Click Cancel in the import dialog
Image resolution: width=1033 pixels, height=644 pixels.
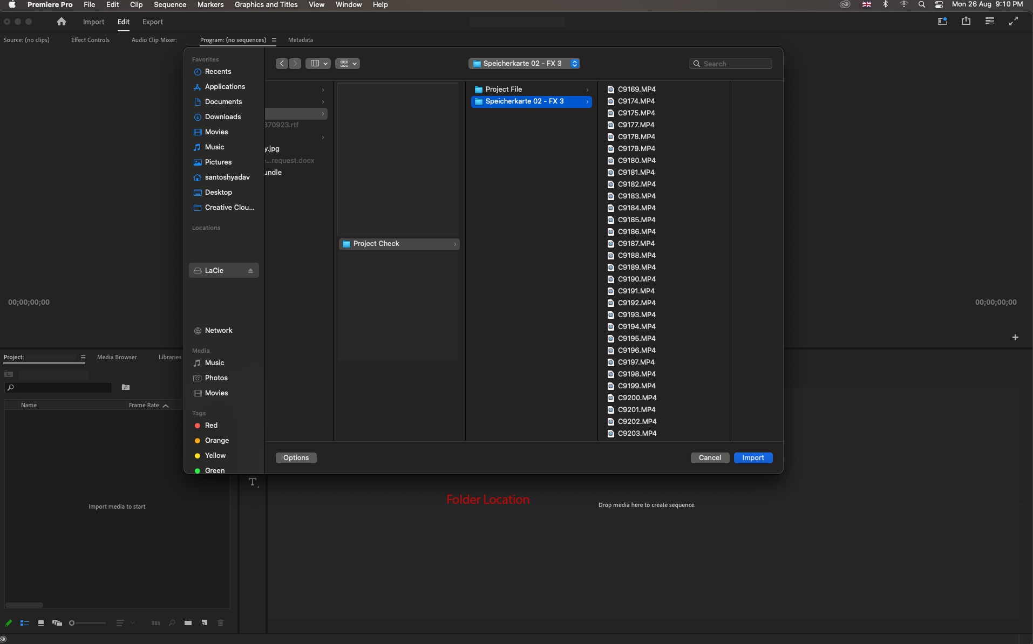tap(710, 458)
